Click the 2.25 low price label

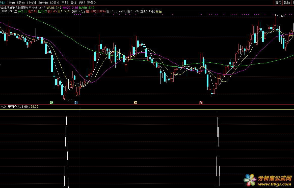[70, 100]
